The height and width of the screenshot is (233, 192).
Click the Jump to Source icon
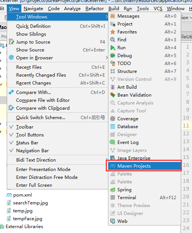tap(11, 42)
